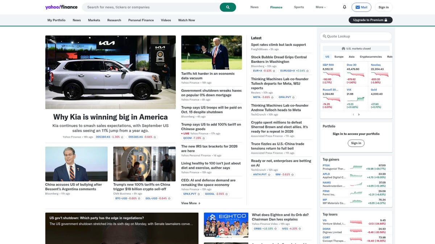Star the OPAI.PVT ticker chip
435x244 pixels.
pos(294,97)
